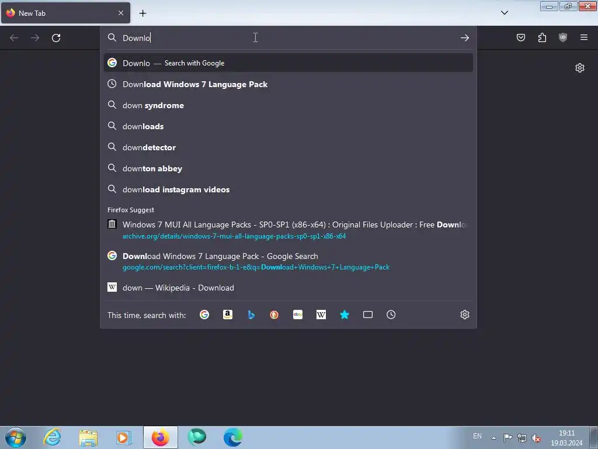Open new tab page personalize gear
598x449 pixels.
tap(580, 68)
